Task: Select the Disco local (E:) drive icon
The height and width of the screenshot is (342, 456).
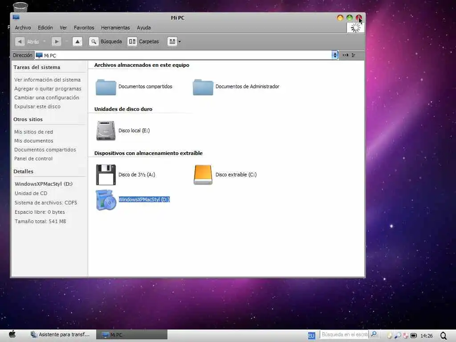Action: (106, 130)
